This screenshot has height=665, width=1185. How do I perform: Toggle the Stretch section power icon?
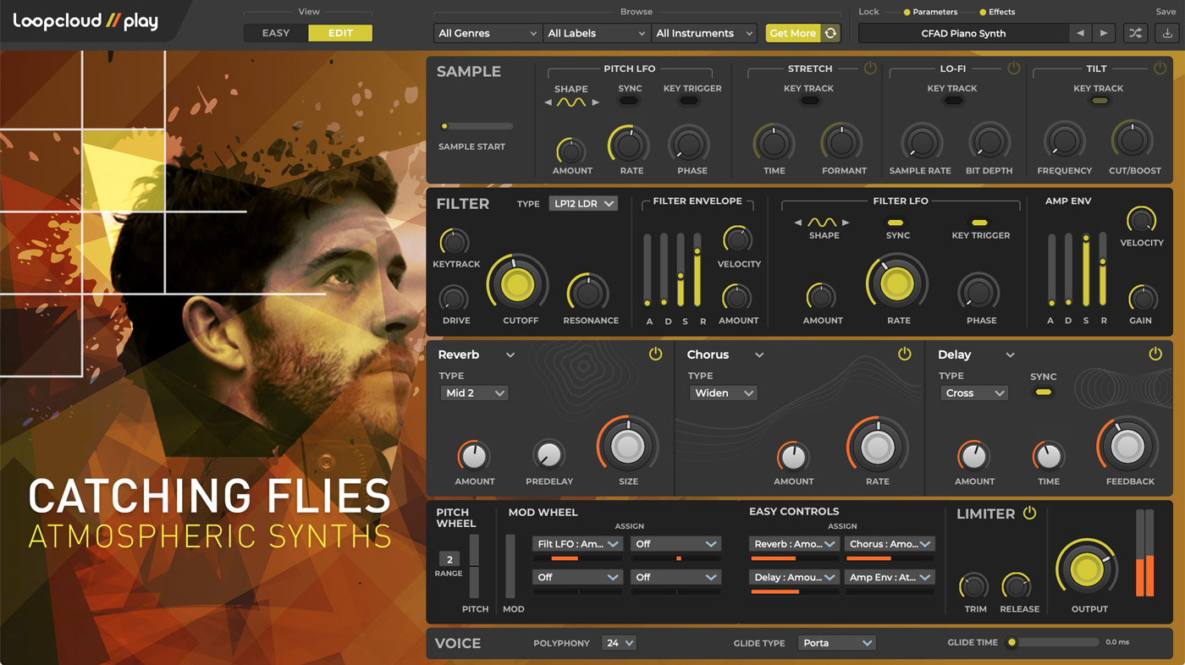coord(870,69)
